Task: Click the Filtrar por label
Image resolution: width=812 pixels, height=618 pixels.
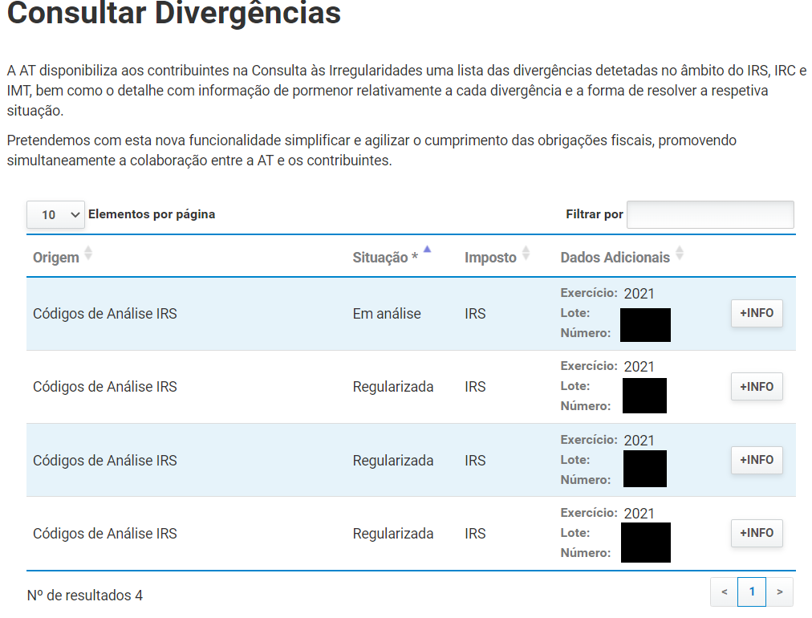Action: [x=594, y=214]
